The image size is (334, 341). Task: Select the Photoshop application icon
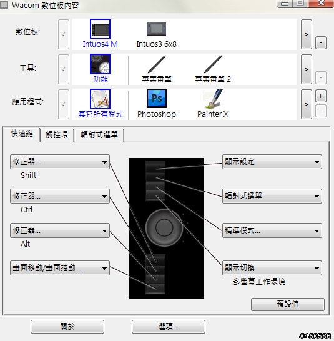157,99
